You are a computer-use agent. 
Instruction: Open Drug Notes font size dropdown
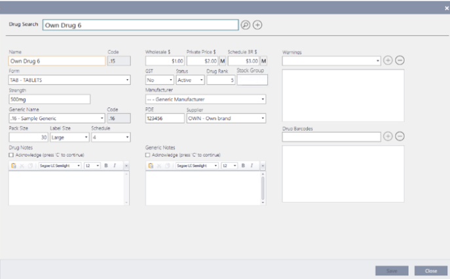pyautogui.click(x=92, y=166)
